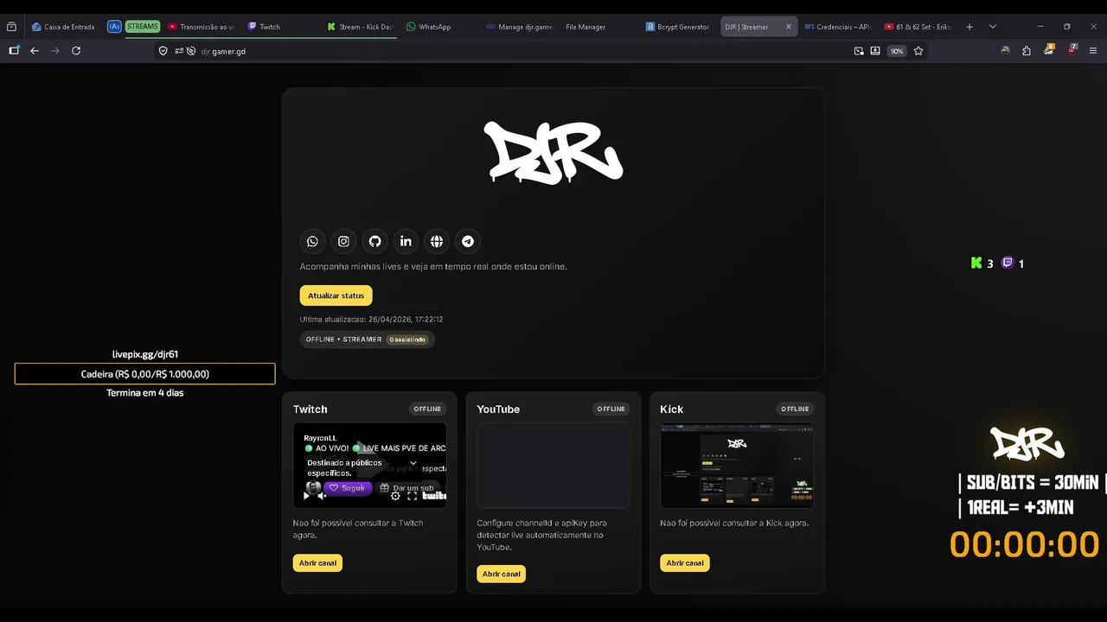Bookmark this page with star icon
Image resolution: width=1107 pixels, height=622 pixels.
[918, 51]
